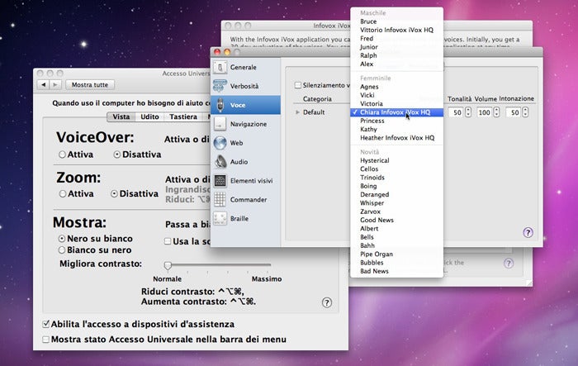Open the Elementi visivi icon
Viewport: 578px width, 366px height.
(220, 180)
